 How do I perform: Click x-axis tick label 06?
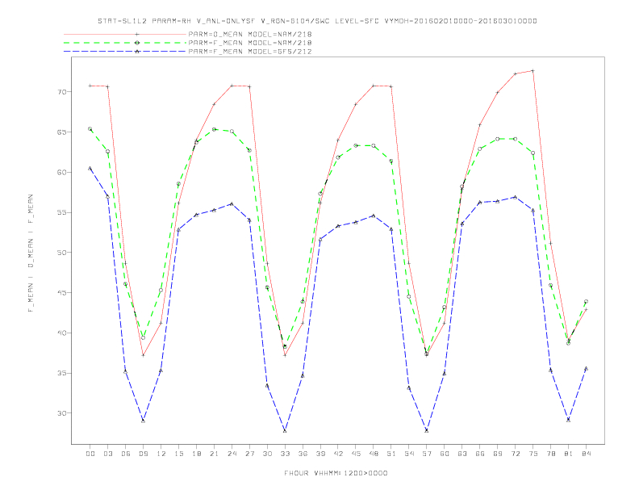[126, 454]
